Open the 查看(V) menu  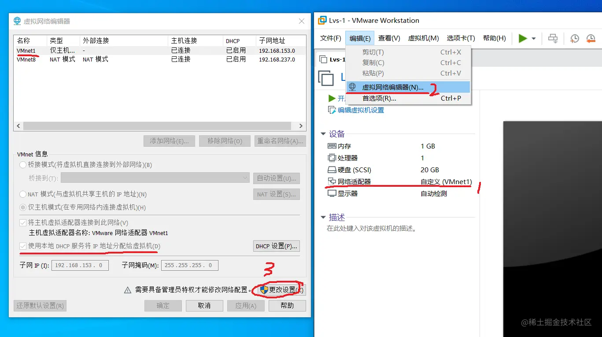(389, 38)
